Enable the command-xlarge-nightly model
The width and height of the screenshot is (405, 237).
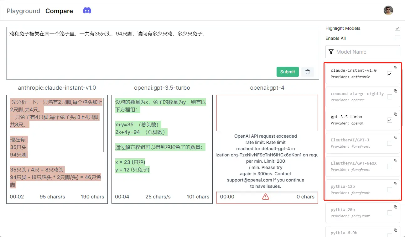pos(390,97)
